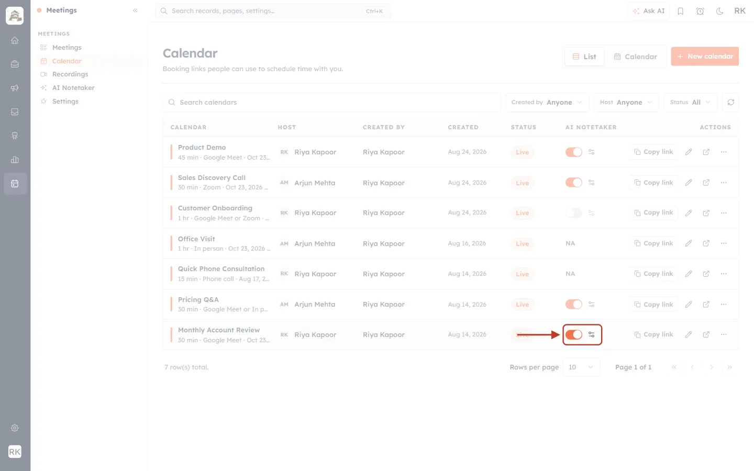Open more actions for Quick Phone Consultation
This screenshot has height=471, width=754.
tap(724, 274)
